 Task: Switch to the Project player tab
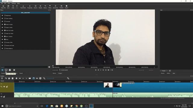click(60, 73)
